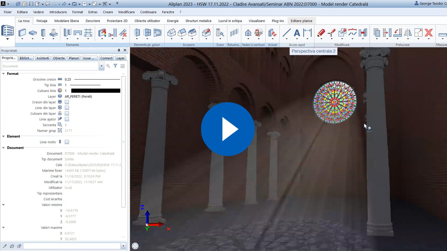Open the Asistenti palette tab
447x251 pixels.
43,58
